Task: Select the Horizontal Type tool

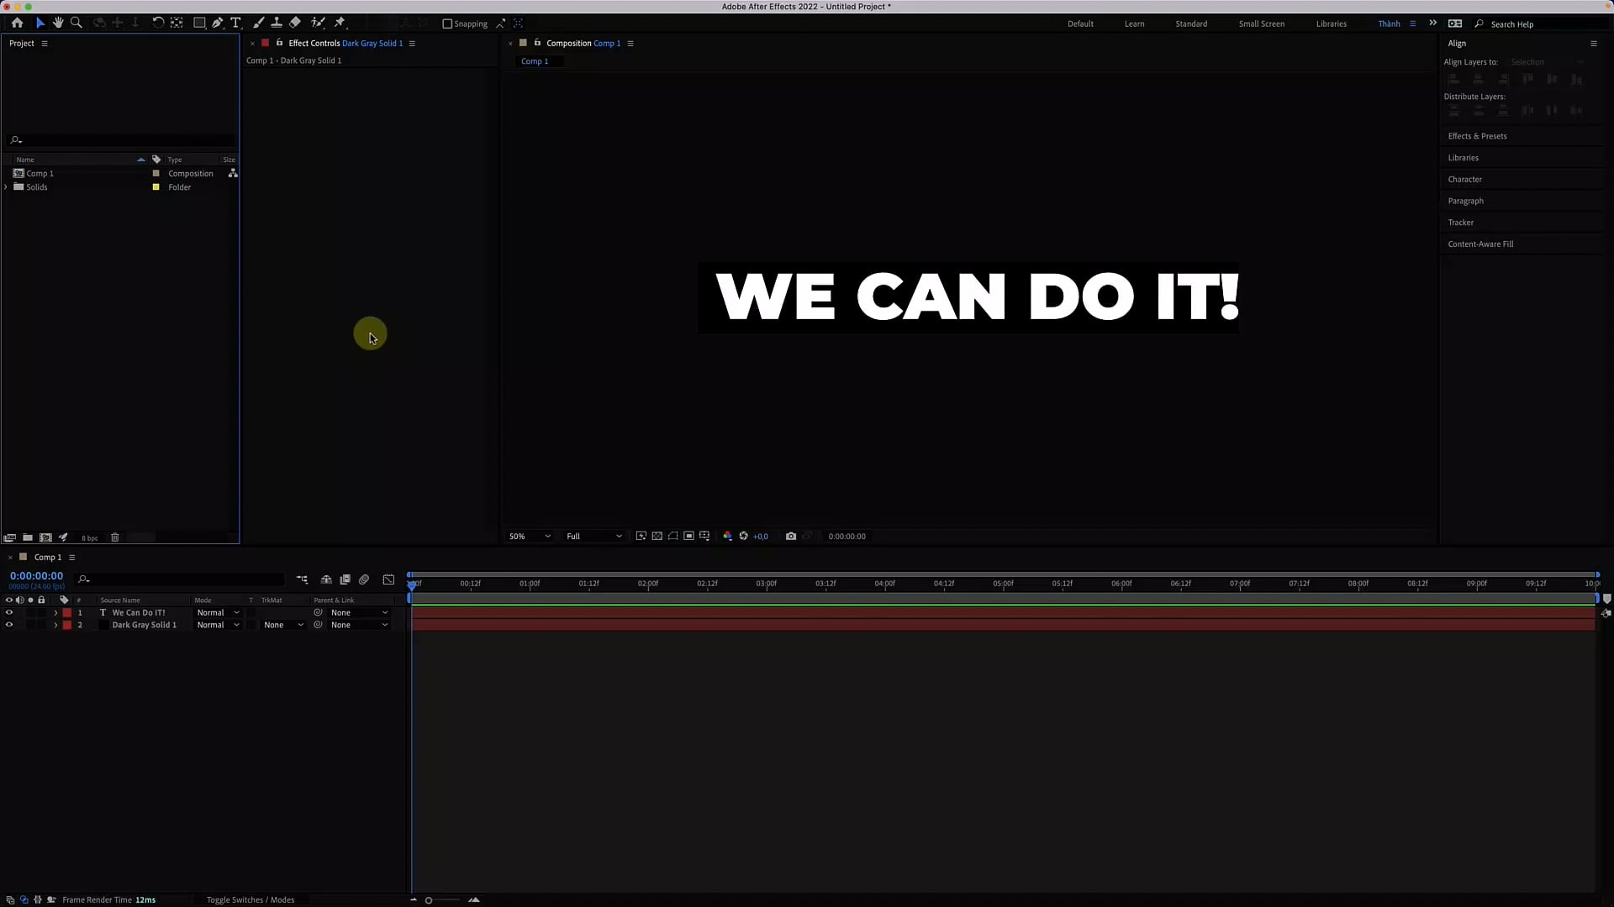Action: 236,23
